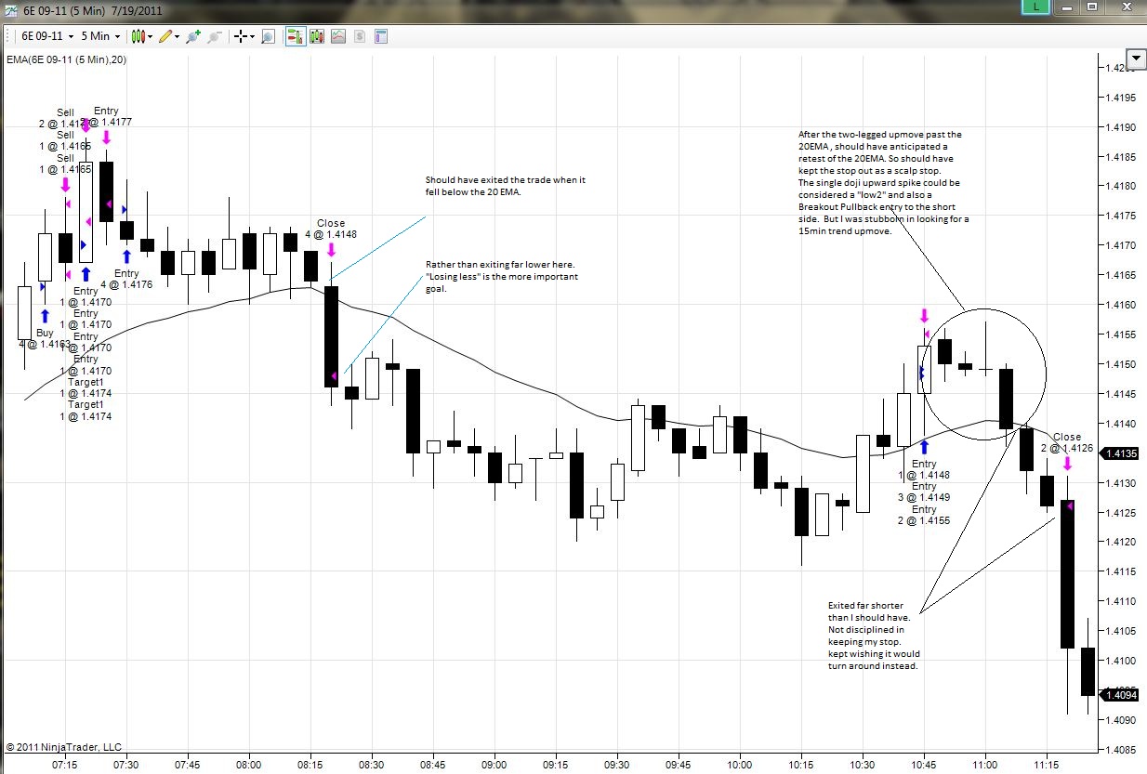Select the 'Losing less' text annotation
The width and height of the screenshot is (1147, 774).
(x=501, y=276)
